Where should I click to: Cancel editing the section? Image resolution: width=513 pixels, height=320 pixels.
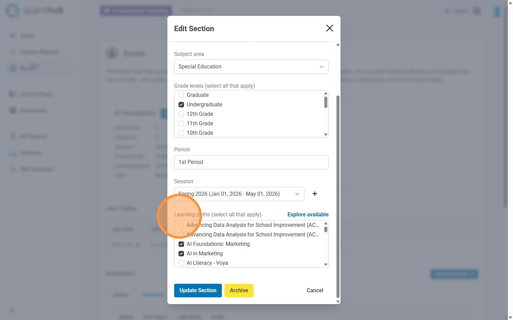[314, 291]
